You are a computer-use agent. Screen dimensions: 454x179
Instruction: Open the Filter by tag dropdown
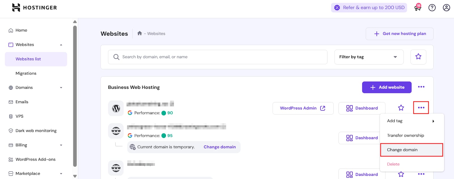pyautogui.click(x=369, y=57)
